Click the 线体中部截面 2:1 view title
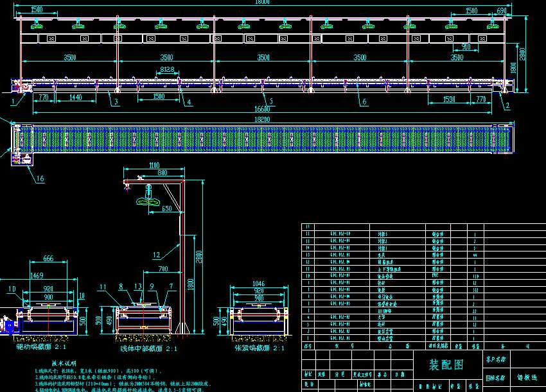This screenshot has width=546, height=392. [148, 348]
